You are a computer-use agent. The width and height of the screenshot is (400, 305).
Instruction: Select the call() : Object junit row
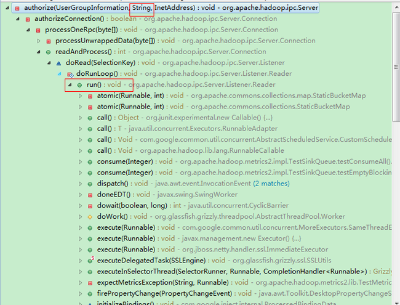(x=185, y=118)
